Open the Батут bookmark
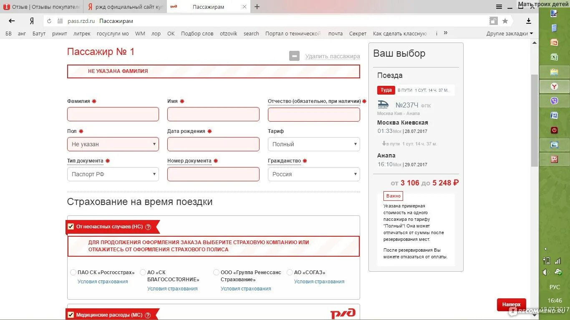570x320 pixels. 39,34
